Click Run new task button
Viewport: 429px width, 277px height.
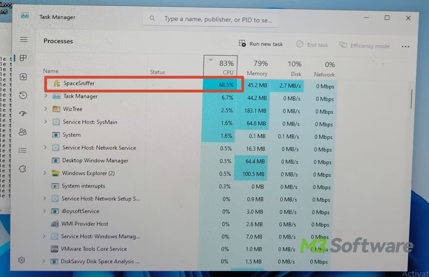pyautogui.click(x=261, y=44)
